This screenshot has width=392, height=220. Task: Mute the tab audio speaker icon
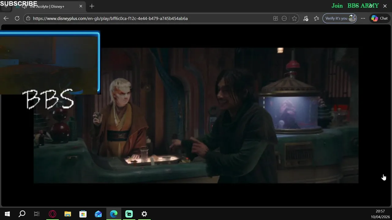pyautogui.click(x=24, y=6)
